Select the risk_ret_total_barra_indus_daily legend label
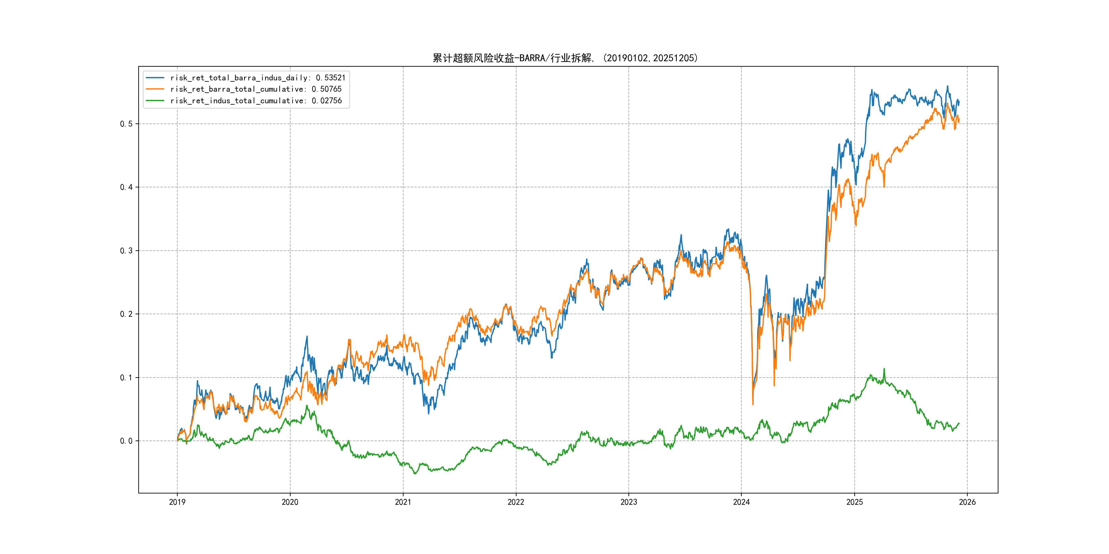The height and width of the screenshot is (554, 1109). click(257, 78)
